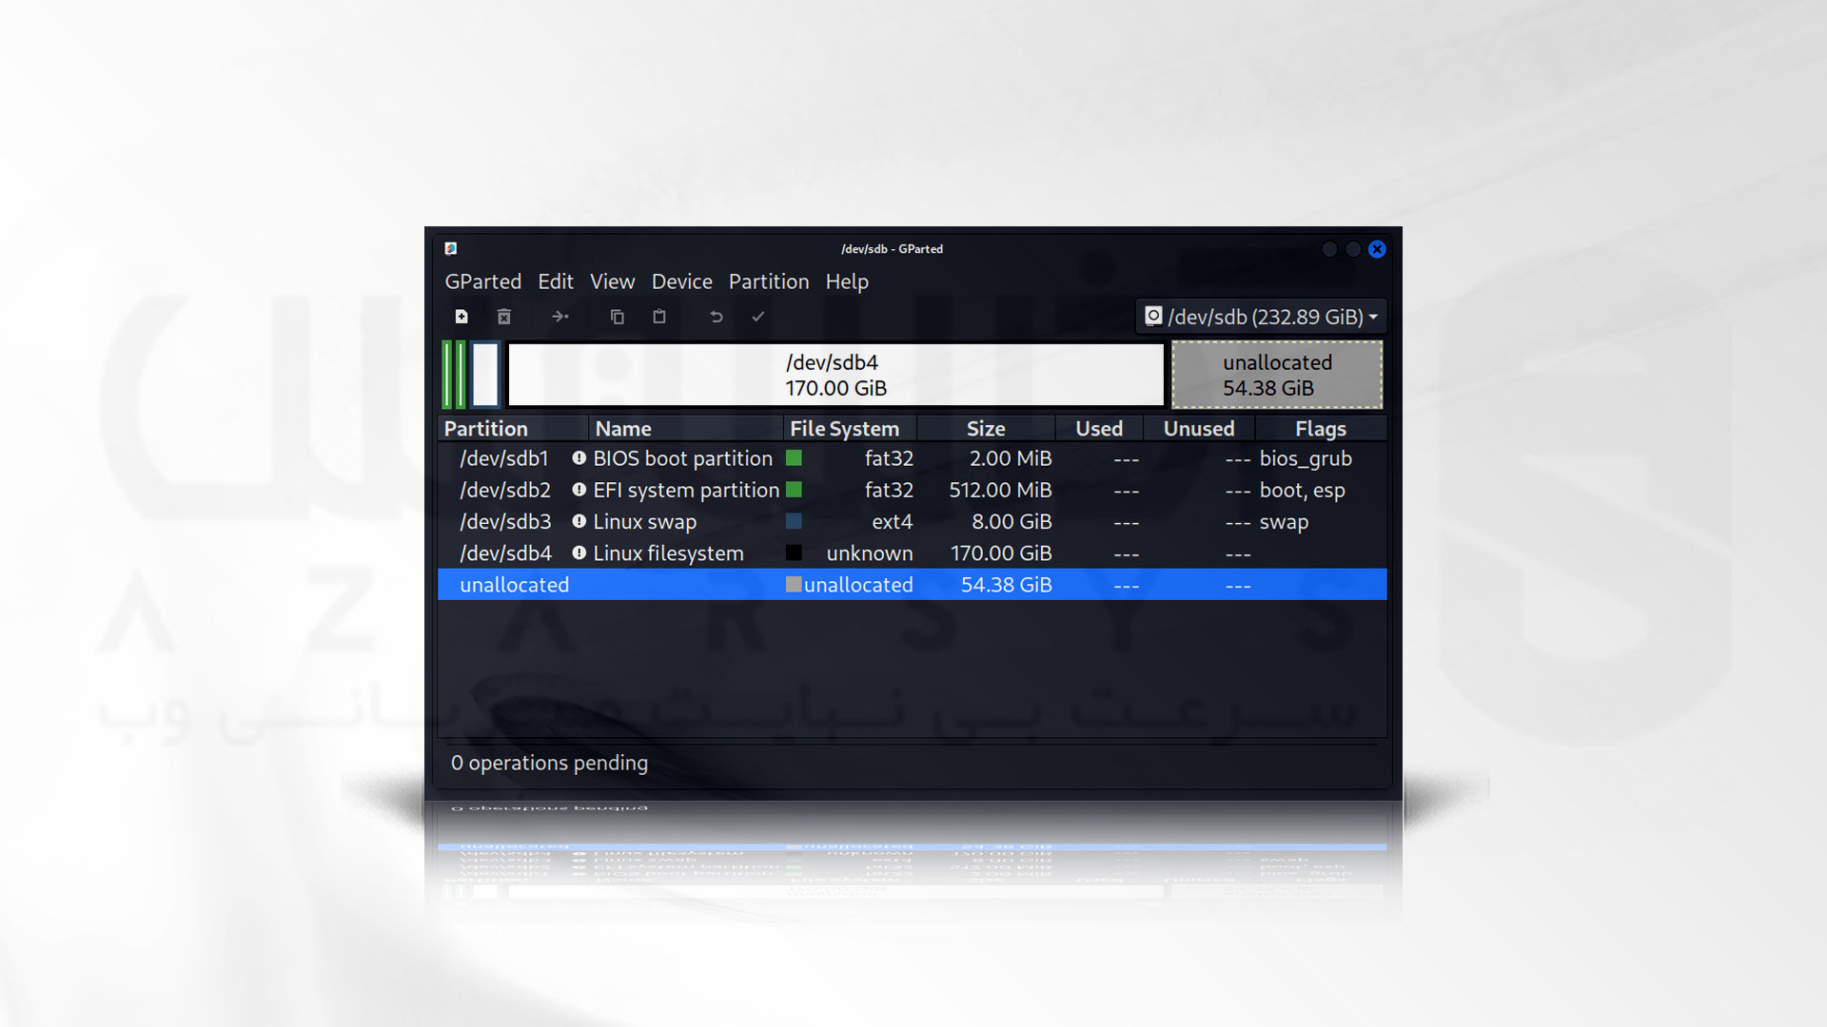
Task: Open the /dev/sdb device selector dropdown
Action: coord(1260,317)
